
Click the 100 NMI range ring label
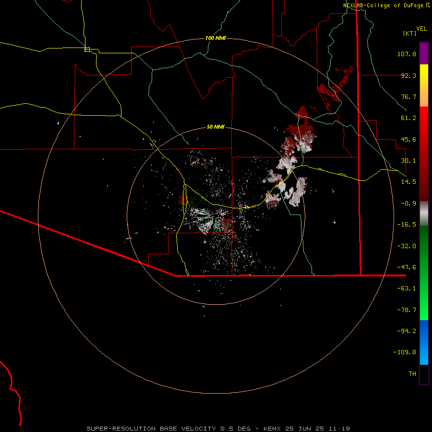click(216, 38)
